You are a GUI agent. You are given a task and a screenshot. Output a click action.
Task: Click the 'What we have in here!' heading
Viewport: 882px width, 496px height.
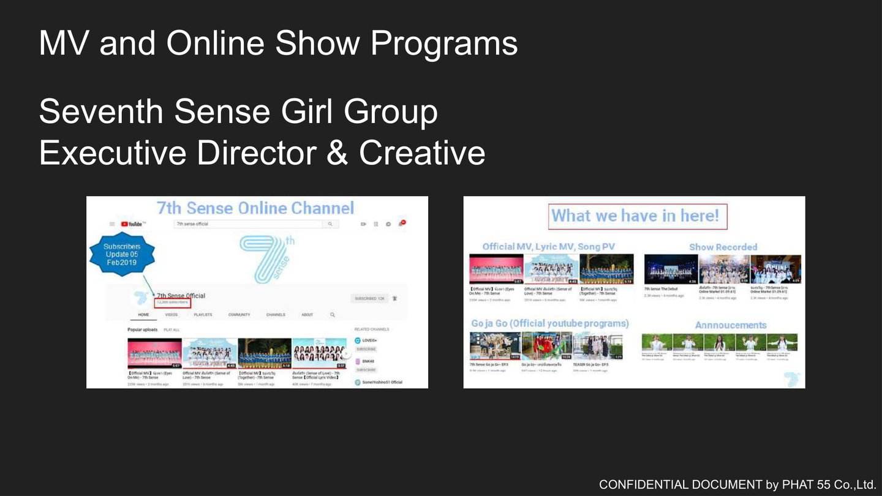tap(635, 216)
